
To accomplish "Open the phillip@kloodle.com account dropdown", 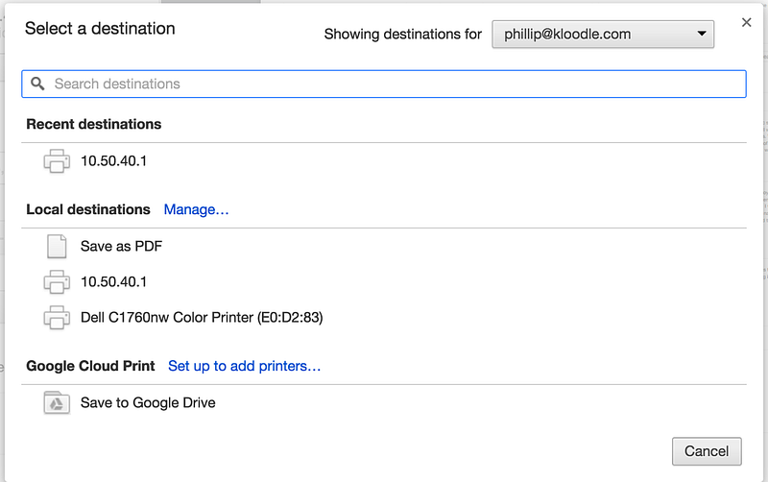I will click(602, 35).
